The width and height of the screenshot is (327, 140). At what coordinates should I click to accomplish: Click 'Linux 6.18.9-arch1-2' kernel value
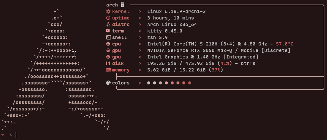pos(177,11)
